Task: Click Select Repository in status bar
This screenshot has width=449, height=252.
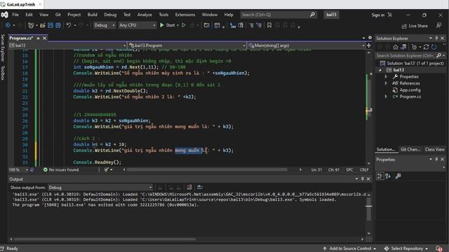Action: (406, 248)
